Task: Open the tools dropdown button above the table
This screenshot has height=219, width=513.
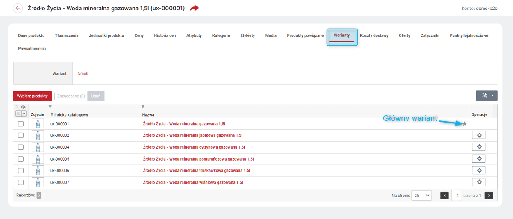Action: (x=486, y=96)
